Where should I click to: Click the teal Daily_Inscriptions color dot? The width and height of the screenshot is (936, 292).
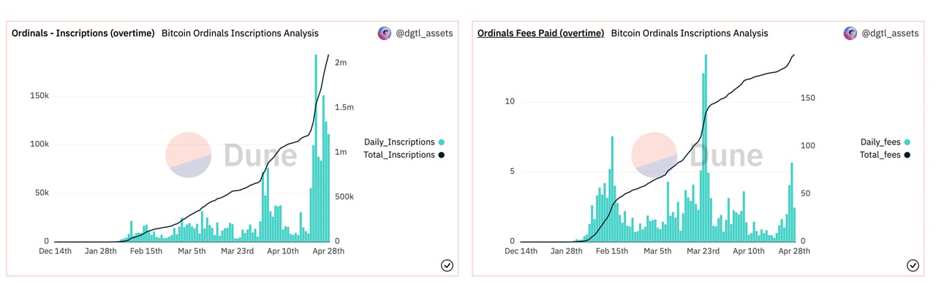[442, 142]
